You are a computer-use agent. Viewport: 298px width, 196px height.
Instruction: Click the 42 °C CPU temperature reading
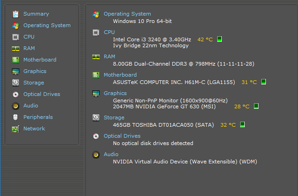[205, 39]
